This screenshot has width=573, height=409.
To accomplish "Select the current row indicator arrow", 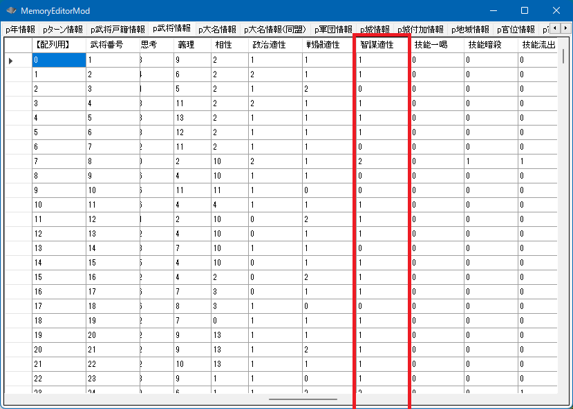I will [x=11, y=61].
